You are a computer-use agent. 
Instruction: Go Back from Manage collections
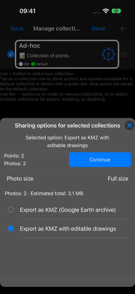(17, 28)
